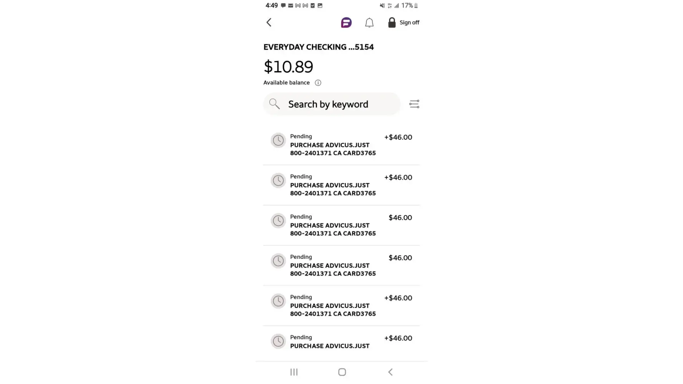Click the first pending transaction's clock icon
Viewport: 683px width, 384px height.
click(x=278, y=141)
